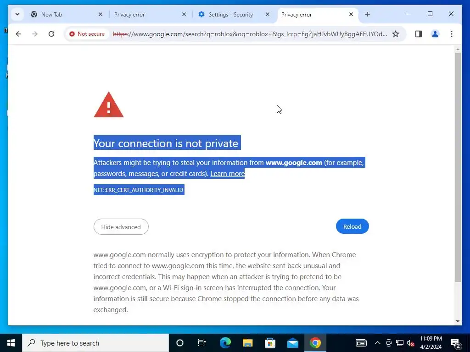
Task: Click the Not secure site info chip
Action: click(87, 34)
